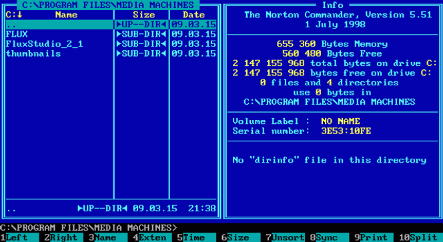Click the '1 July 1998' date line
This screenshot has width=443, height=242.
point(335,24)
